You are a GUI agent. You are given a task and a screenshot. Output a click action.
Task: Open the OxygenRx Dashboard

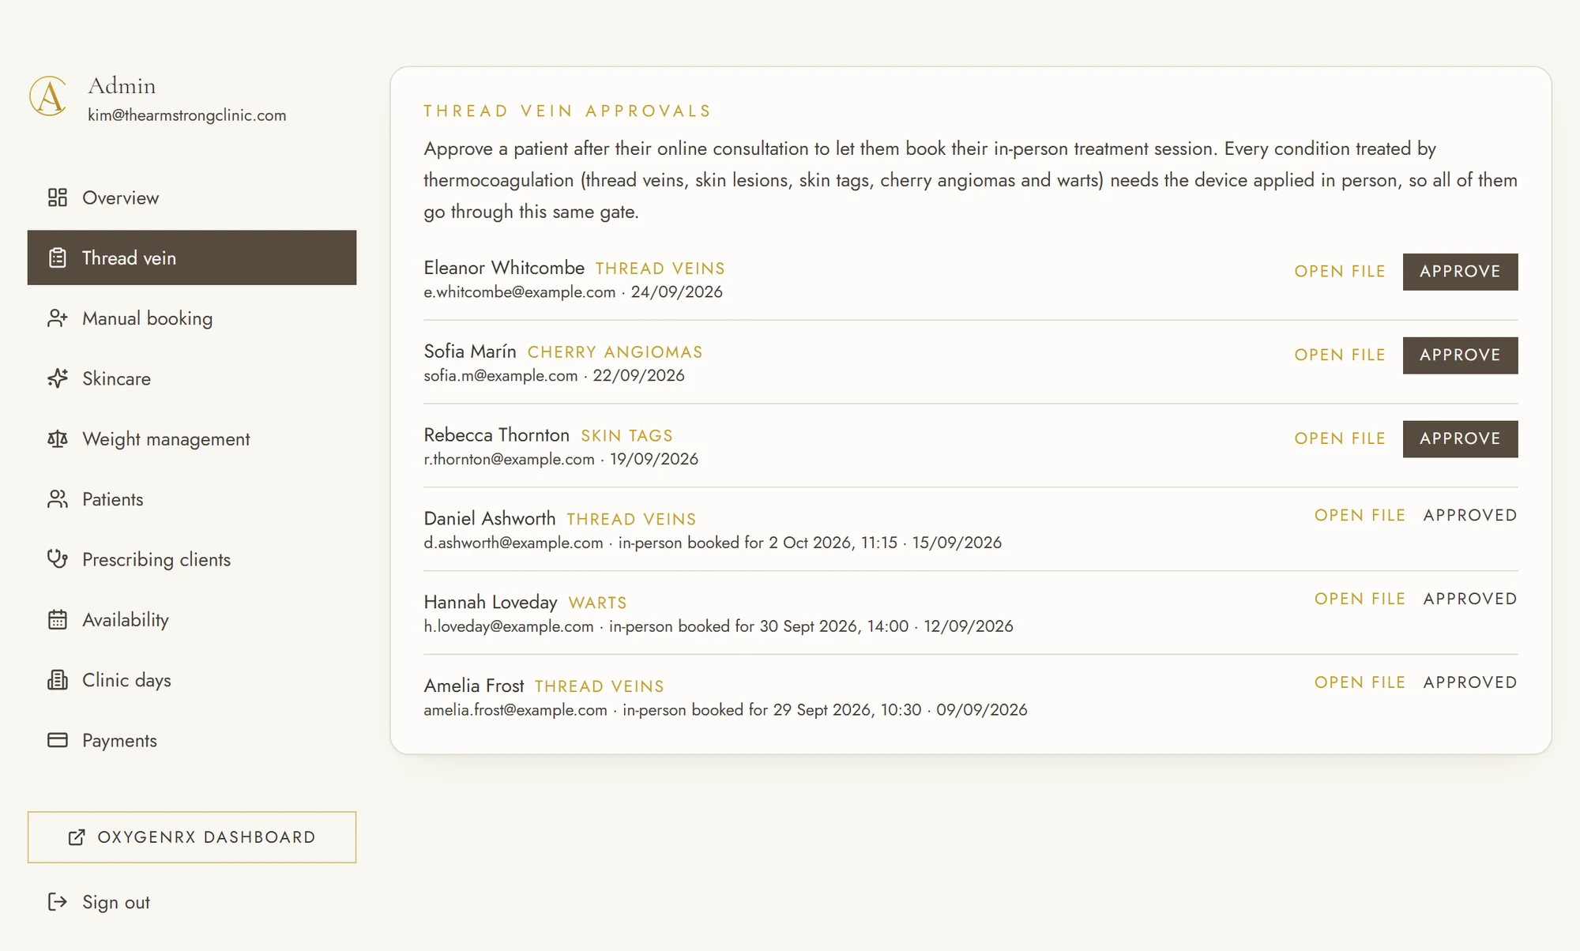192,837
